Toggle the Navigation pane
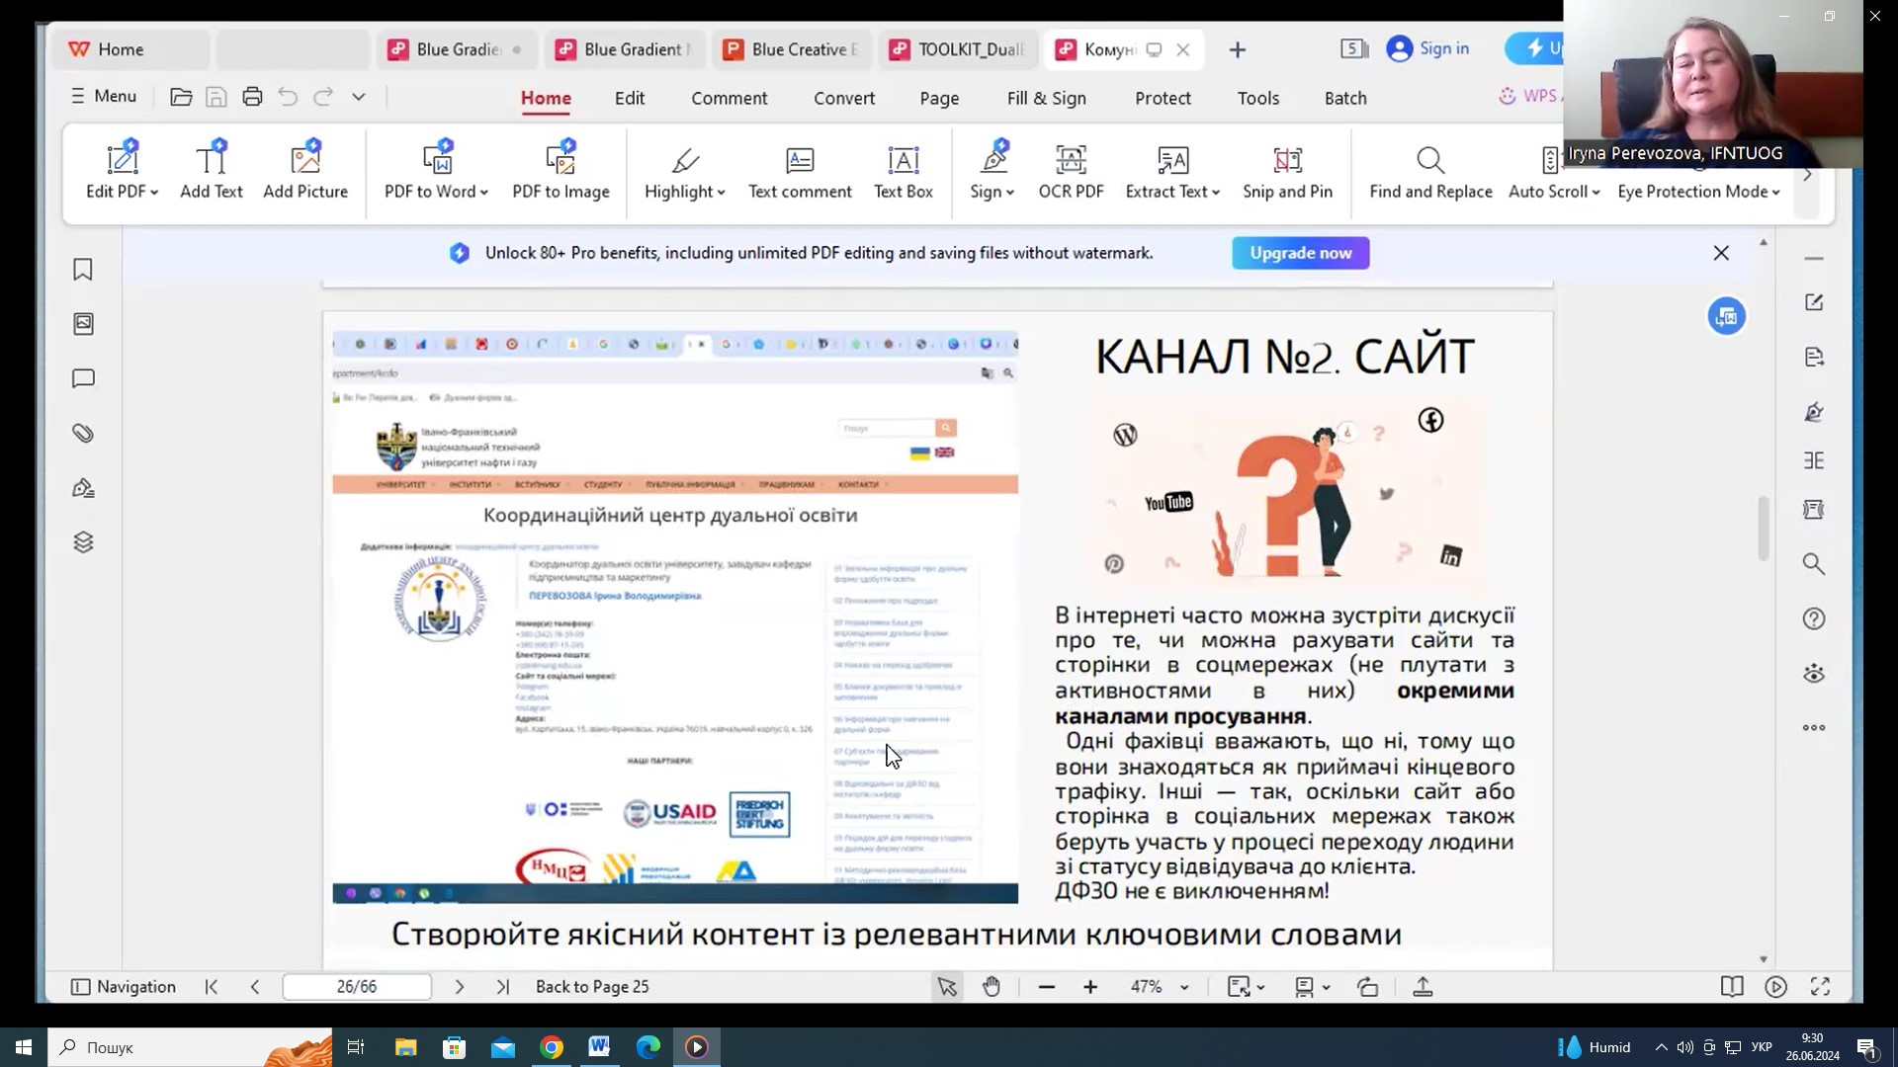 click(x=124, y=987)
